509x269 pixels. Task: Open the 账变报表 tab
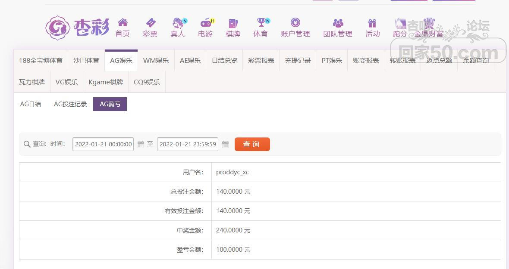coord(366,61)
